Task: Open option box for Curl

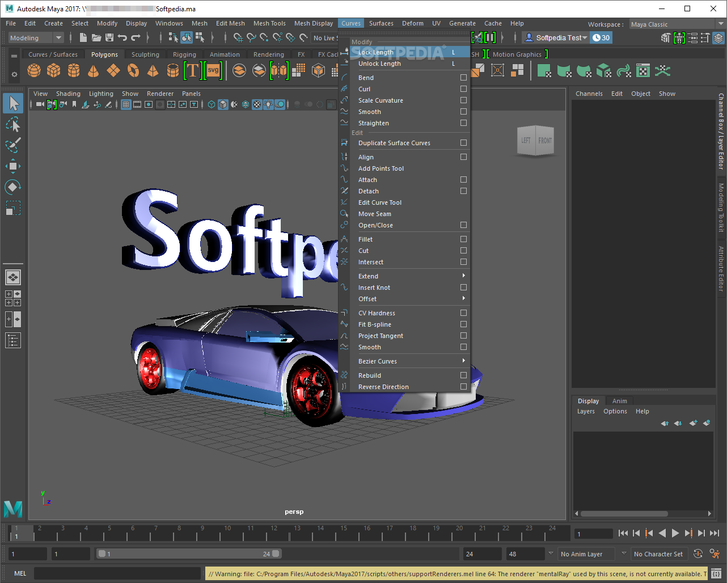Action: click(x=463, y=89)
